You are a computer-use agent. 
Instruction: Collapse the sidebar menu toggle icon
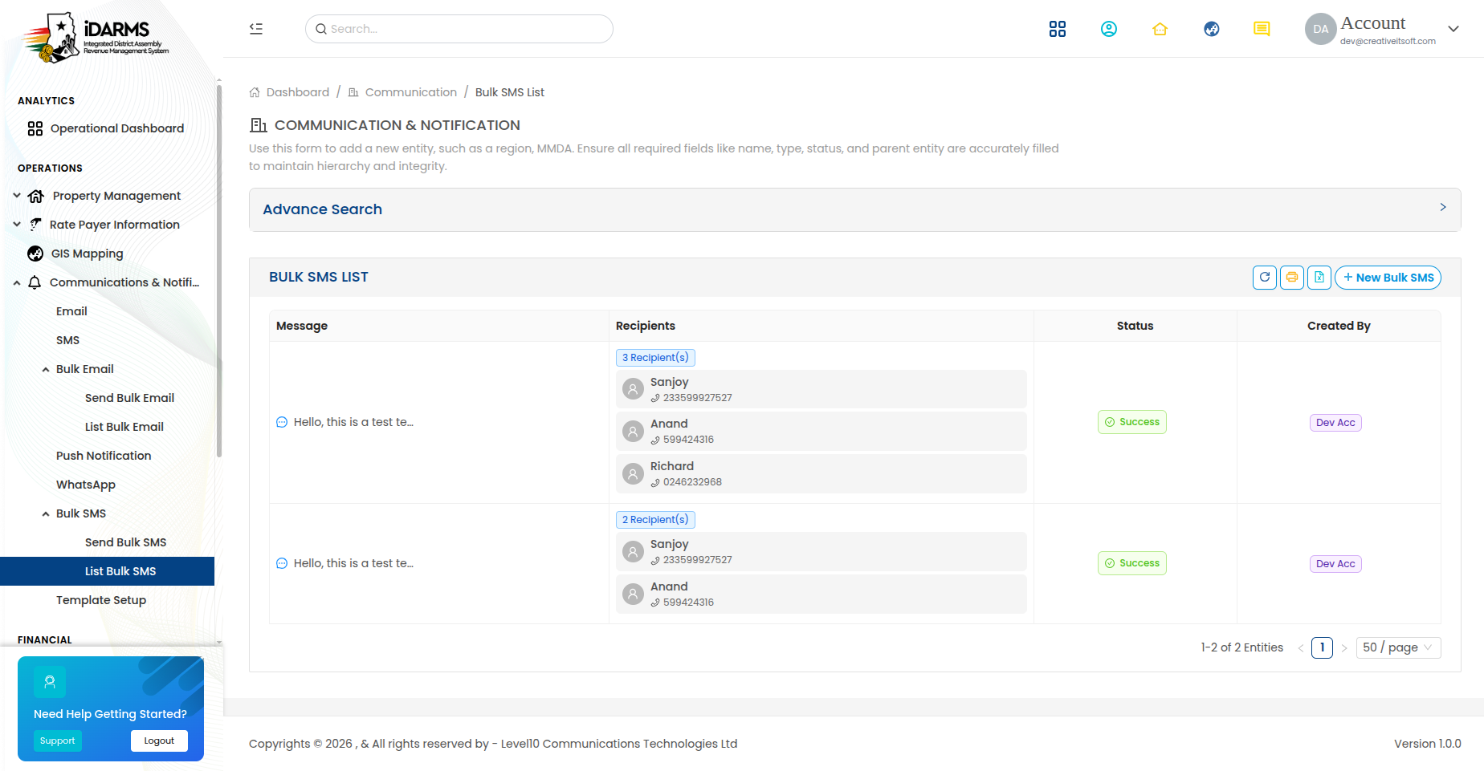(256, 29)
